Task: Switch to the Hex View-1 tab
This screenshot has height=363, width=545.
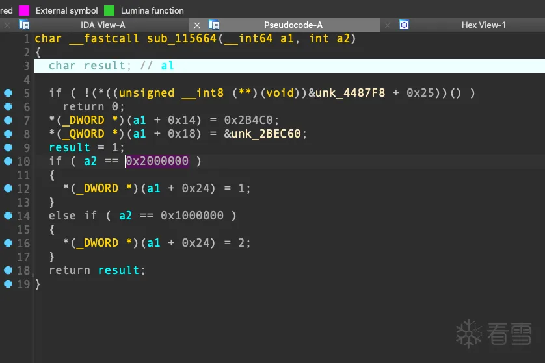Action: (x=483, y=25)
